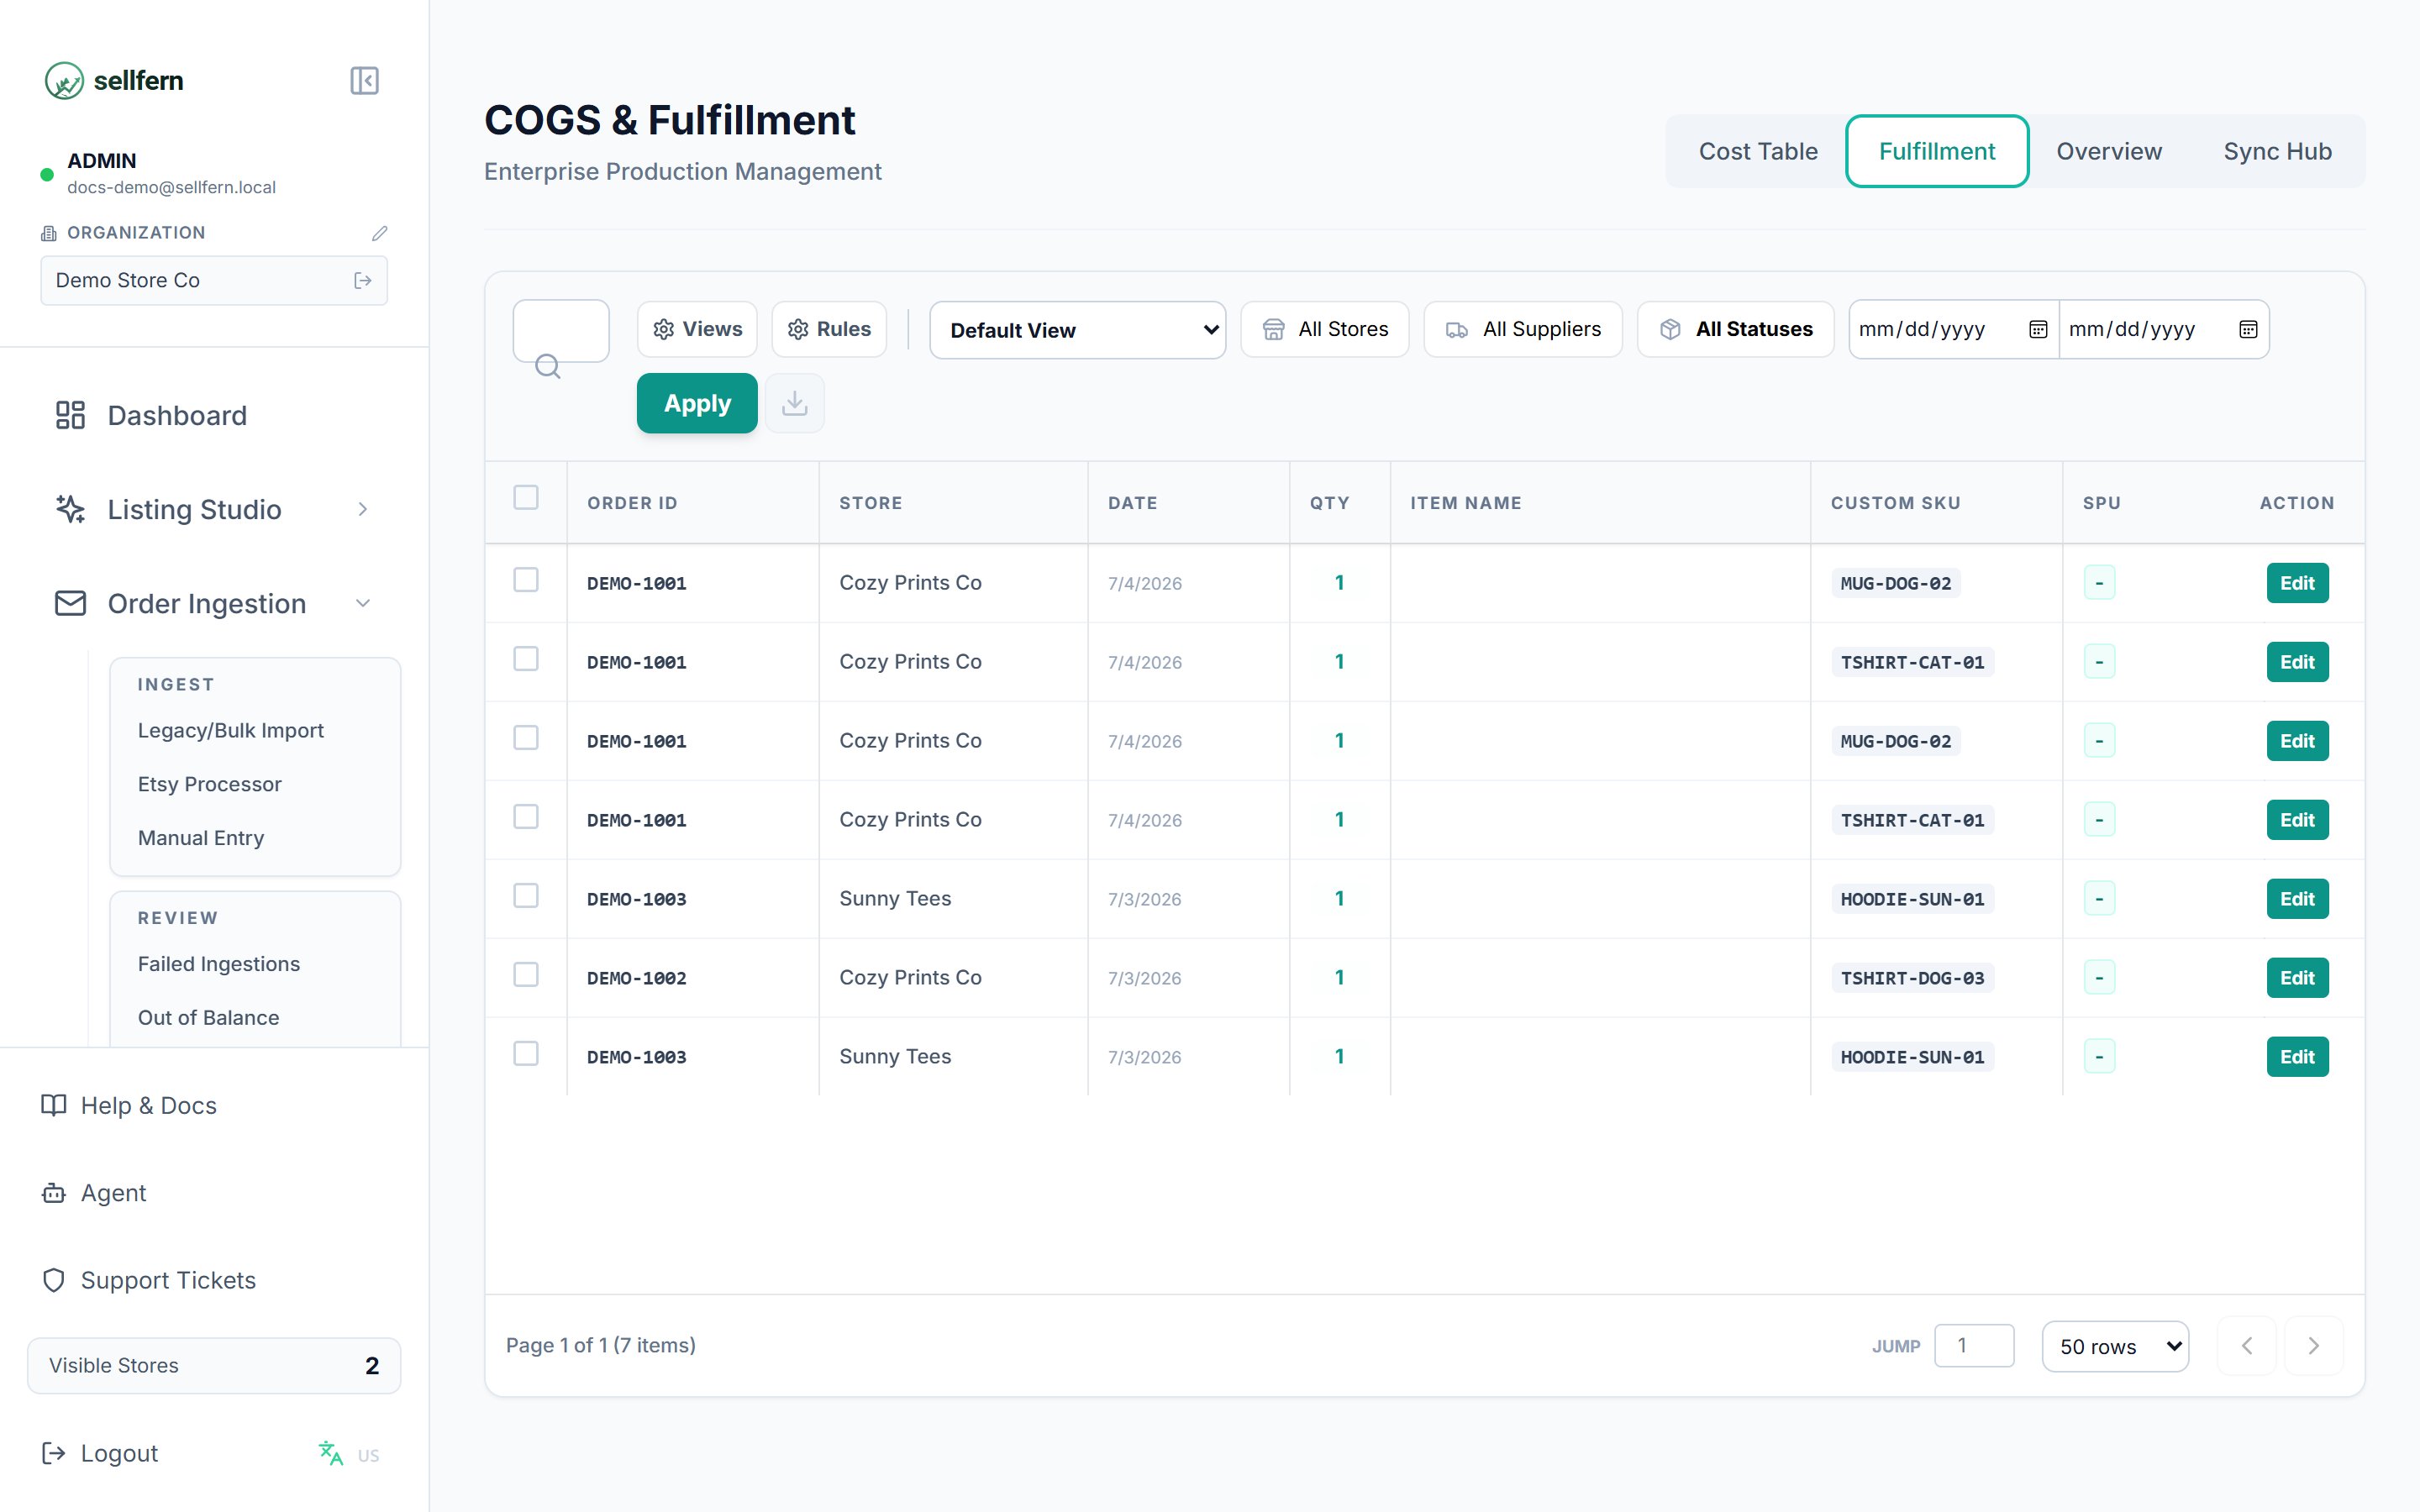Image resolution: width=2420 pixels, height=1512 pixels.
Task: Select the Fulfillment tab
Action: click(1936, 151)
